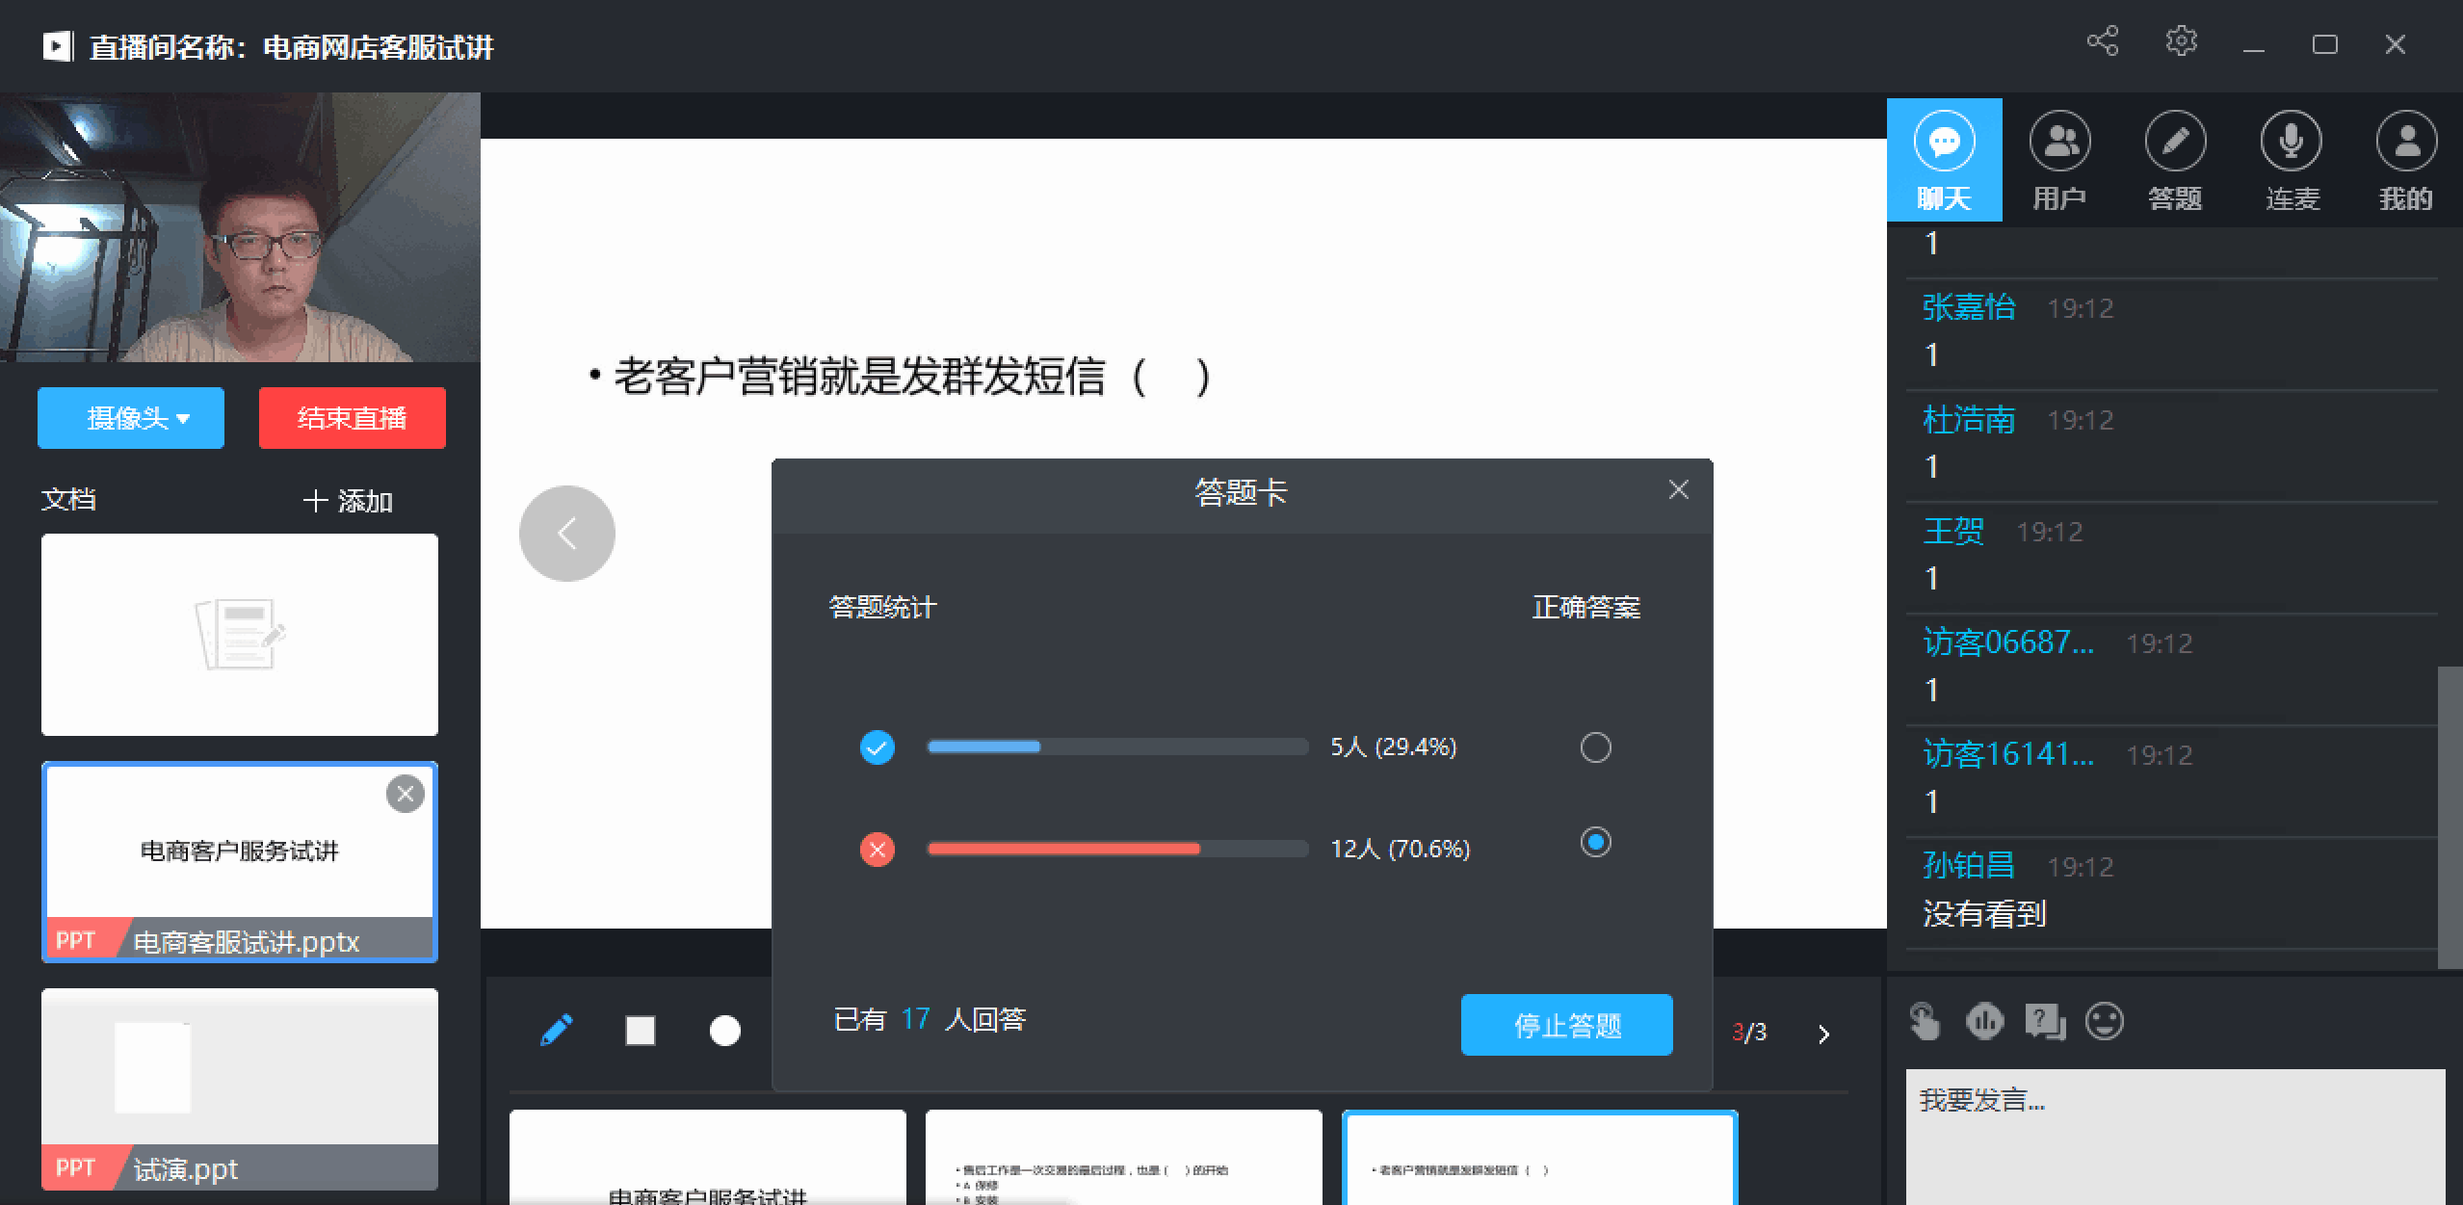Open the 摄像头 camera dropdown
This screenshot has height=1205, width=2463.
click(131, 418)
